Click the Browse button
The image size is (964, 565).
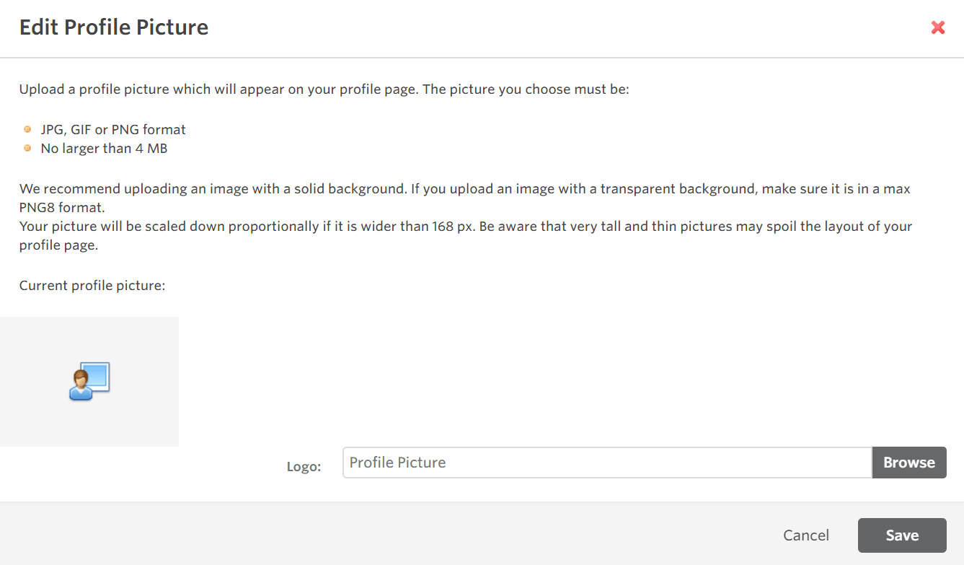click(x=908, y=463)
